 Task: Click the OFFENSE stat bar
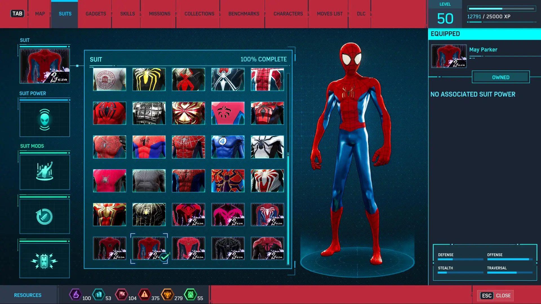(510, 259)
